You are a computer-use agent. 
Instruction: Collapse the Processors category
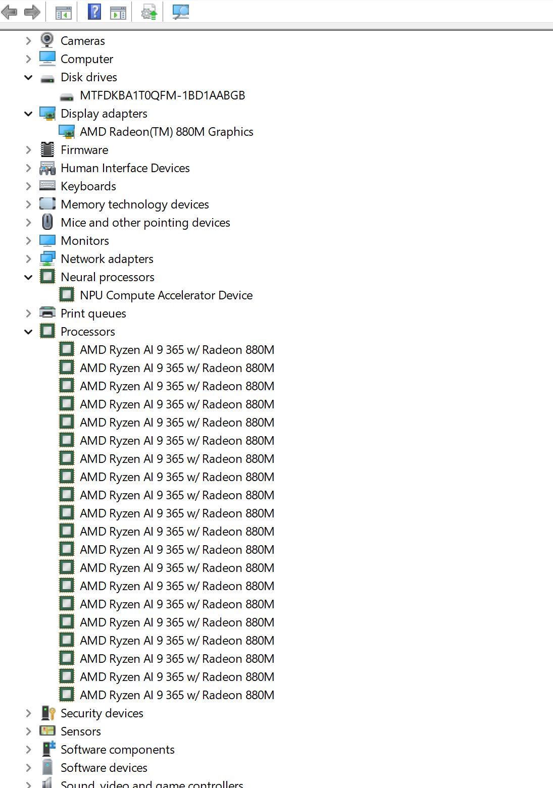pyautogui.click(x=28, y=332)
